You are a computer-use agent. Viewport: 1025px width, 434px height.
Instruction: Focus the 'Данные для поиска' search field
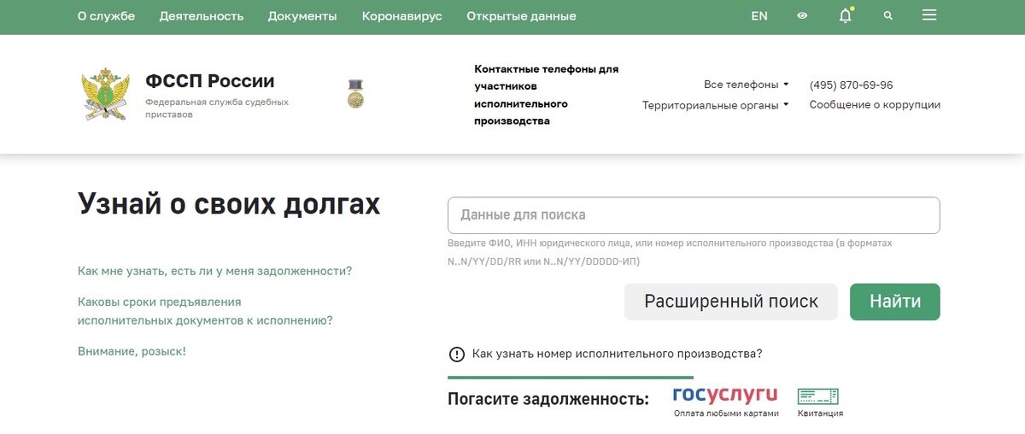(694, 215)
